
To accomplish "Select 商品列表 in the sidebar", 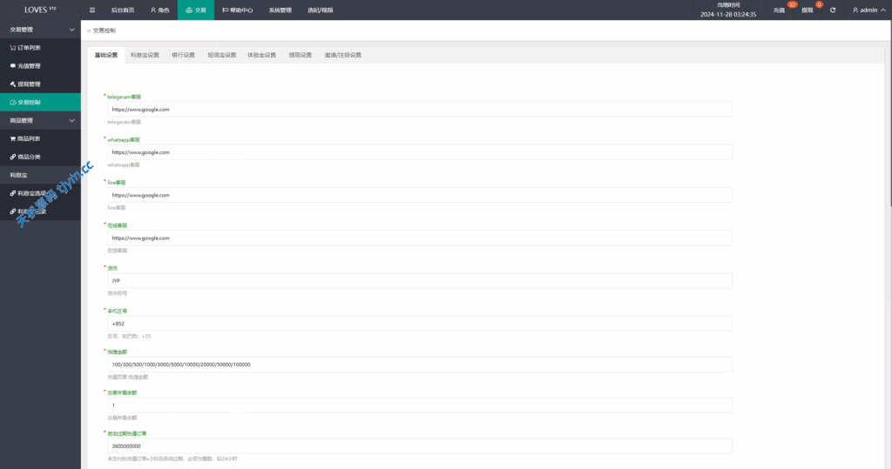I will 24,138.
